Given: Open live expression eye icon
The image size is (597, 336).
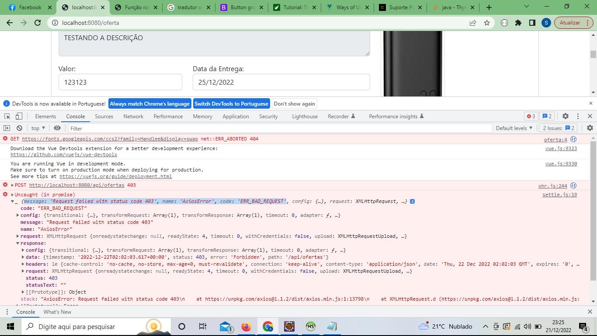Looking at the screenshot, I should click(57, 128).
